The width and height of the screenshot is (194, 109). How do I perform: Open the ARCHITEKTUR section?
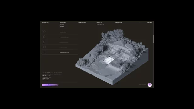pyautogui.click(x=100, y=25)
